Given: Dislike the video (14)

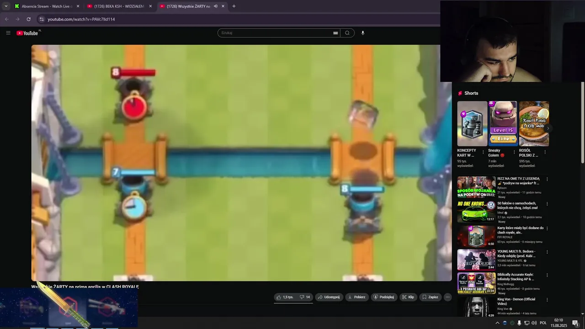Looking at the screenshot, I should coord(305,297).
